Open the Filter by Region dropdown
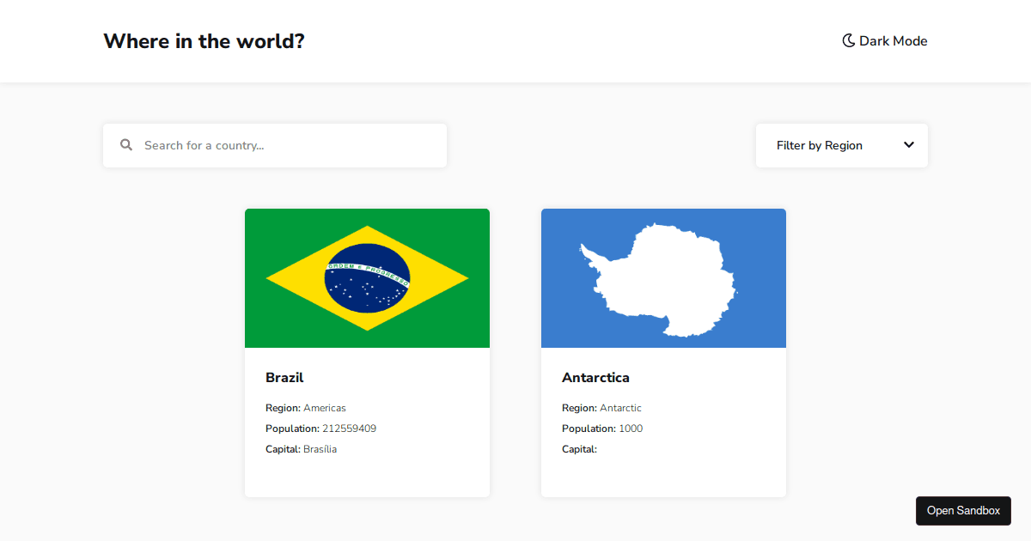The height and width of the screenshot is (541, 1031). click(x=841, y=145)
